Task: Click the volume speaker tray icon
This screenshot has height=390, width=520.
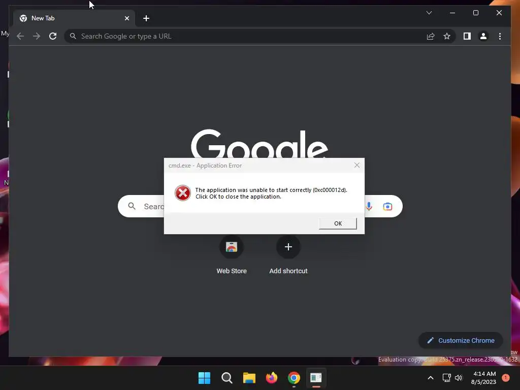Action: coord(459,378)
